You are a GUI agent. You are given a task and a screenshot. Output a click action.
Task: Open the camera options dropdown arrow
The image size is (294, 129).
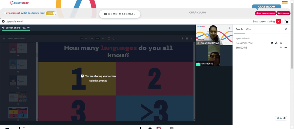(11, 128)
